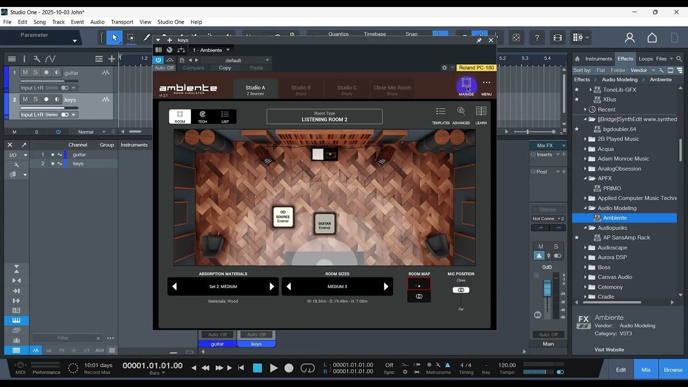Screen dimensions: 688x387
Task: Open the Bars timebase dropdown in transport
Action: [x=157, y=373]
